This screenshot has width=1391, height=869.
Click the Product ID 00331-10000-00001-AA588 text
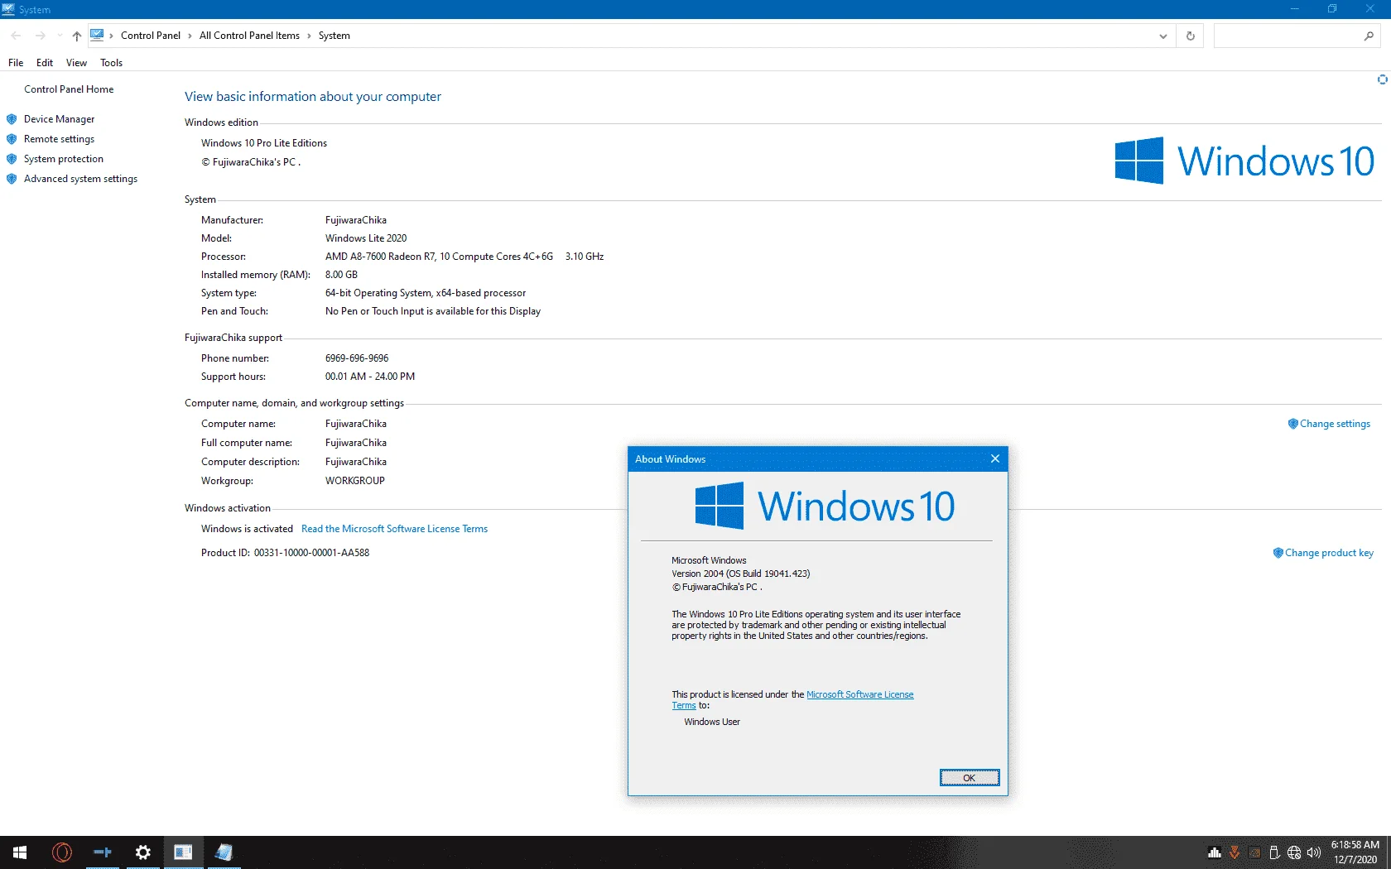311,553
